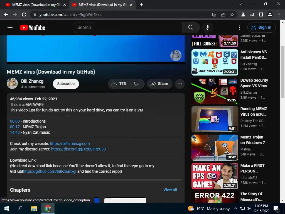This screenshot has width=285, height=214.
Task: Open Chrome profile avatar
Action: point(270,14)
